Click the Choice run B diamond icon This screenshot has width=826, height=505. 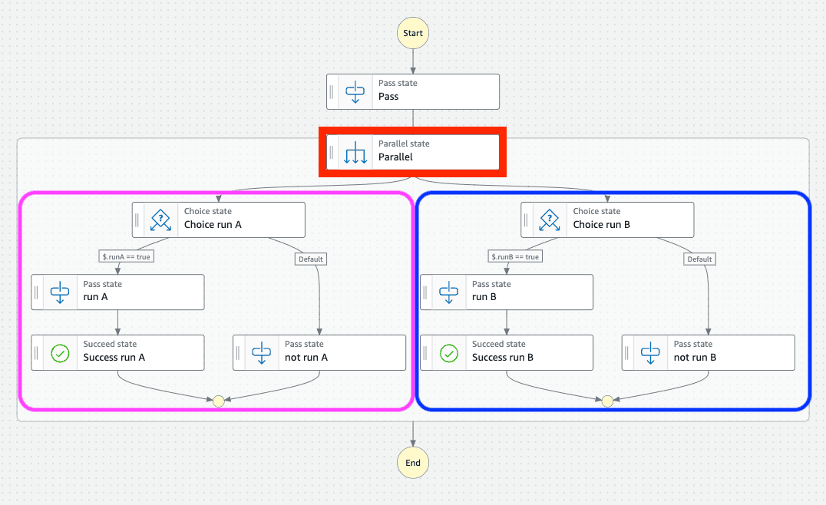550,219
